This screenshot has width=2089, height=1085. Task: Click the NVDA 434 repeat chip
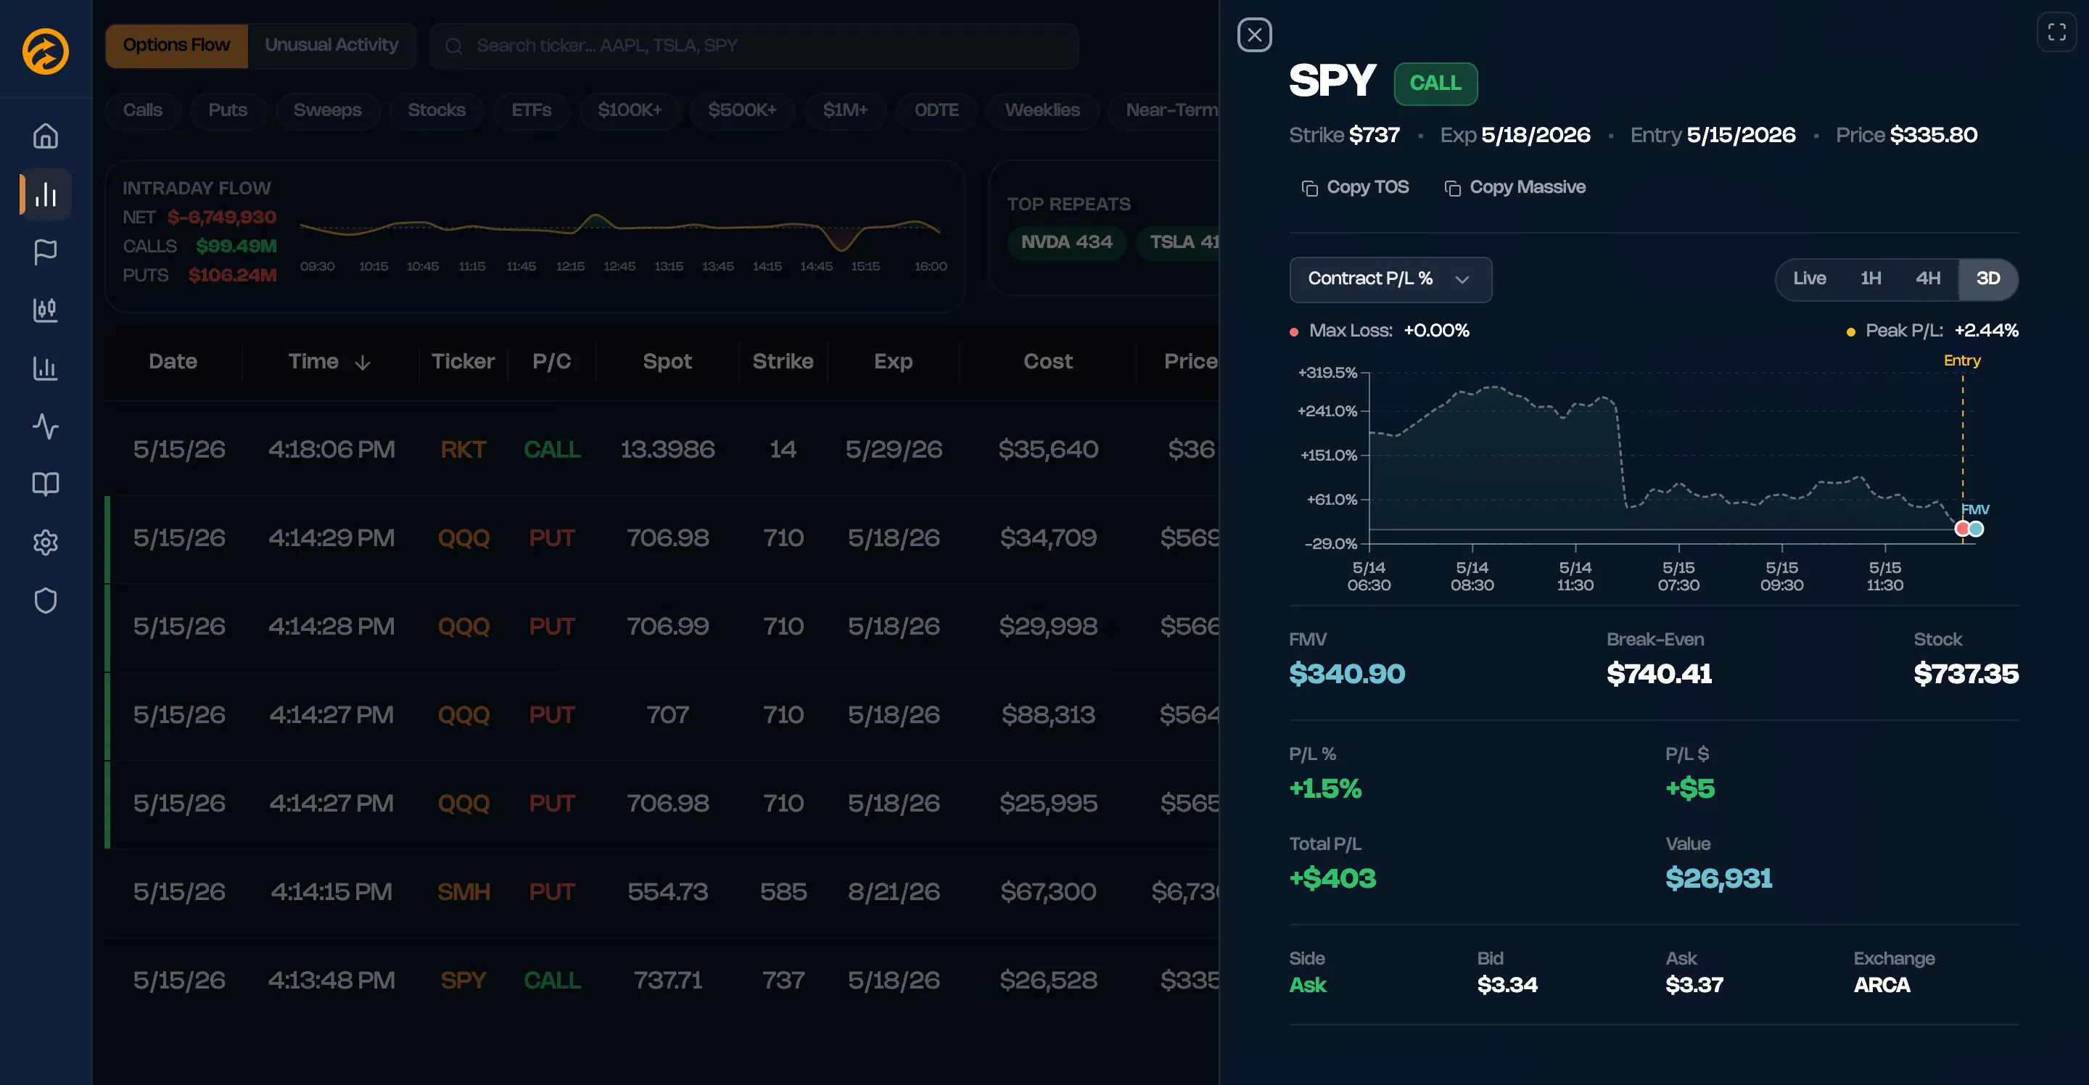point(1066,242)
